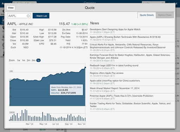Viewport: 180px width, 132px height.
Task: Switch to the Option Chain tab
Action: pos(165,15)
